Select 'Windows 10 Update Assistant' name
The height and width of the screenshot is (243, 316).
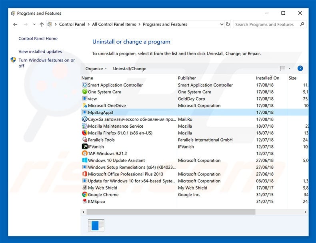116,160
